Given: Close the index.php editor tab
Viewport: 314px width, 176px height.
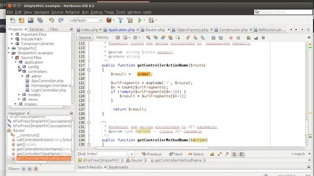Looking at the screenshot, I should (100, 30).
